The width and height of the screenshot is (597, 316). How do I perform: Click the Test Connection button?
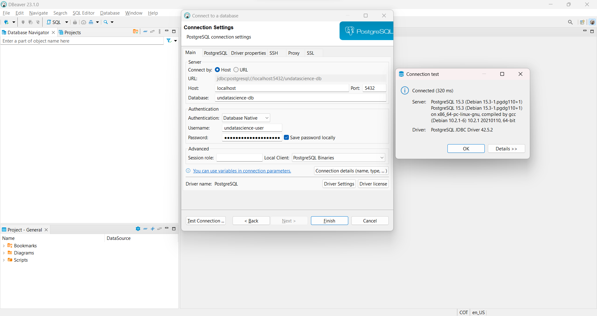click(x=206, y=221)
